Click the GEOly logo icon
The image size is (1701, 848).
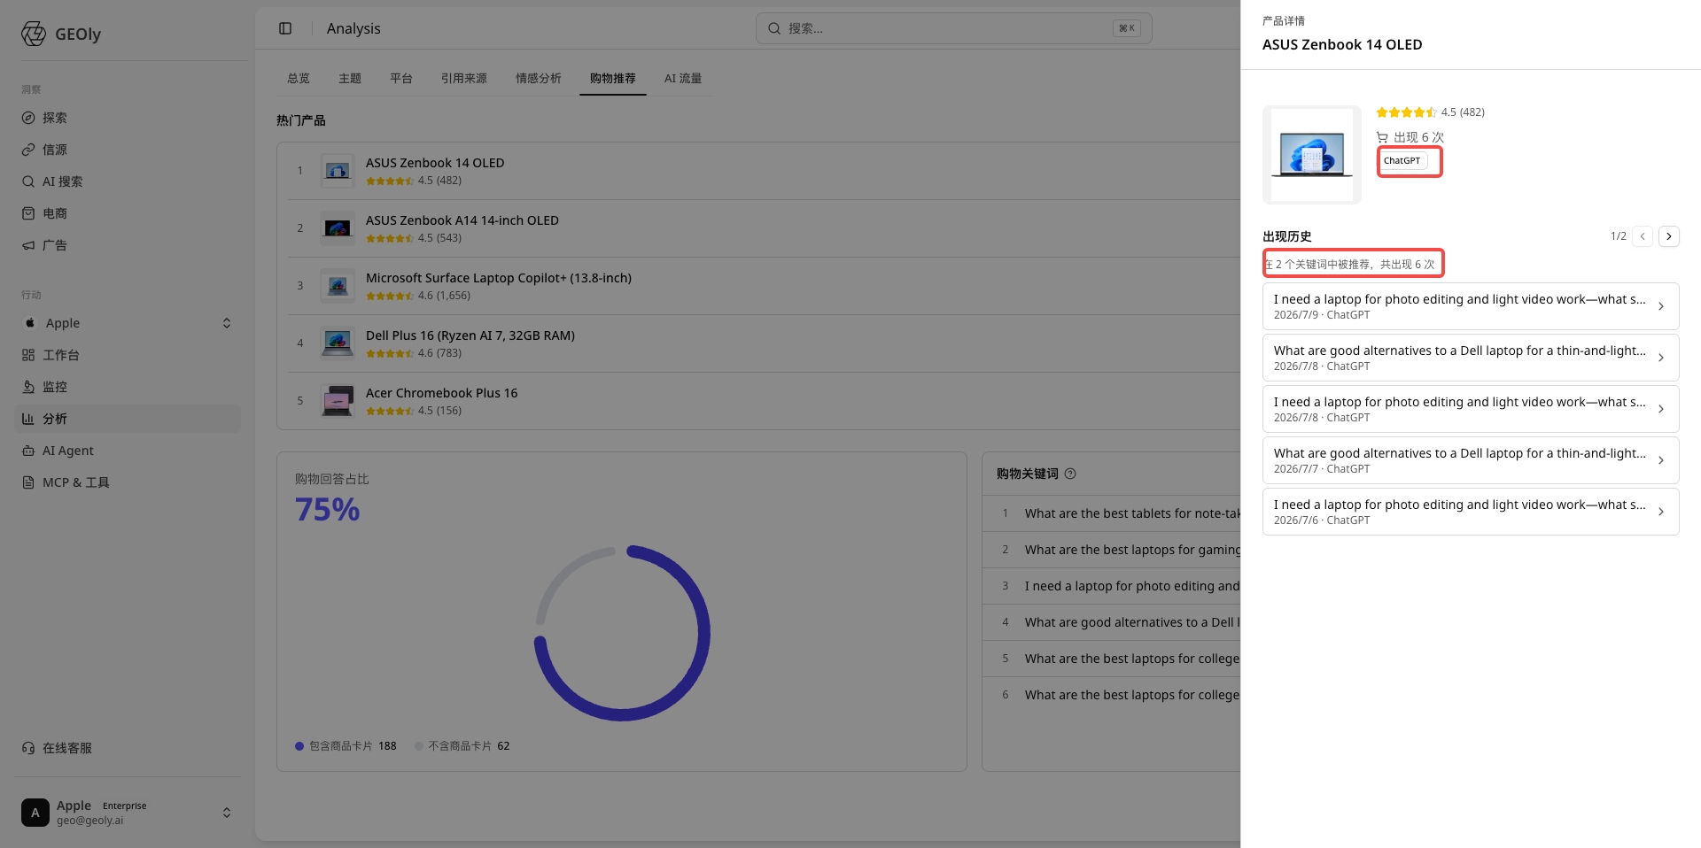(x=34, y=34)
